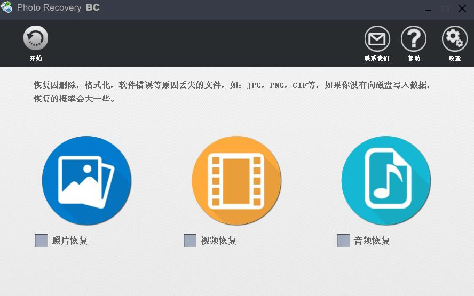This screenshot has width=474, height=296.
Task: Click the 照片恢复 label text
Action: (70, 241)
